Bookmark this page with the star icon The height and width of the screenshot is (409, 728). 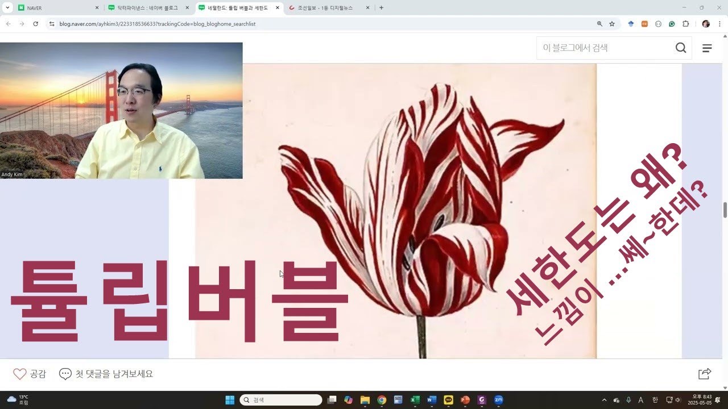612,24
